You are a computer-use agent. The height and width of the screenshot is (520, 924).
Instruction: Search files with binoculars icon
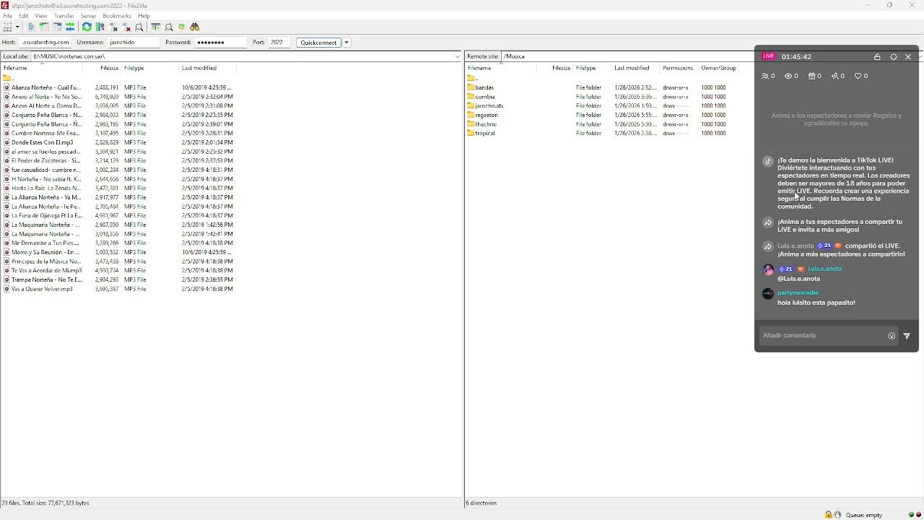195,27
